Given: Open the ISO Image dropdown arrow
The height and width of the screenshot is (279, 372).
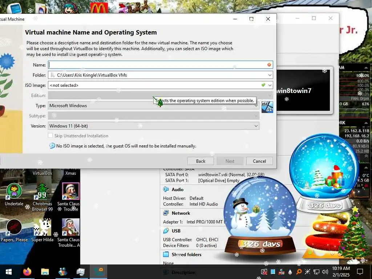Looking at the screenshot, I should click(270, 85).
